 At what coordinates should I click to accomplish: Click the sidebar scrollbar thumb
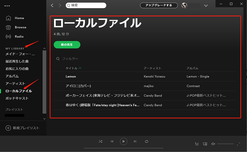point(44,82)
